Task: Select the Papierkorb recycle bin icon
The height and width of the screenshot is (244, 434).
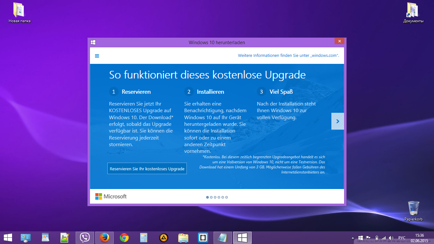Action: (x=413, y=211)
